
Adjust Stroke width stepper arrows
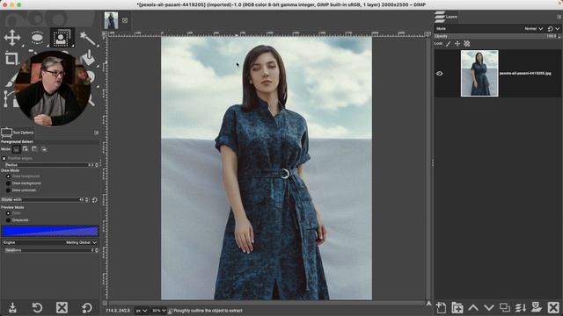(86, 199)
